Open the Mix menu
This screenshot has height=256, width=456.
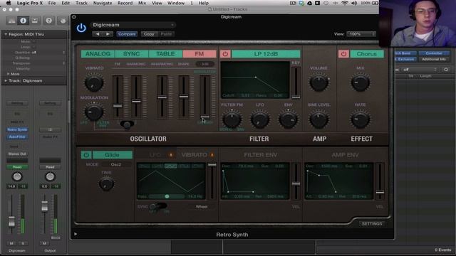pyautogui.click(x=142, y=3)
